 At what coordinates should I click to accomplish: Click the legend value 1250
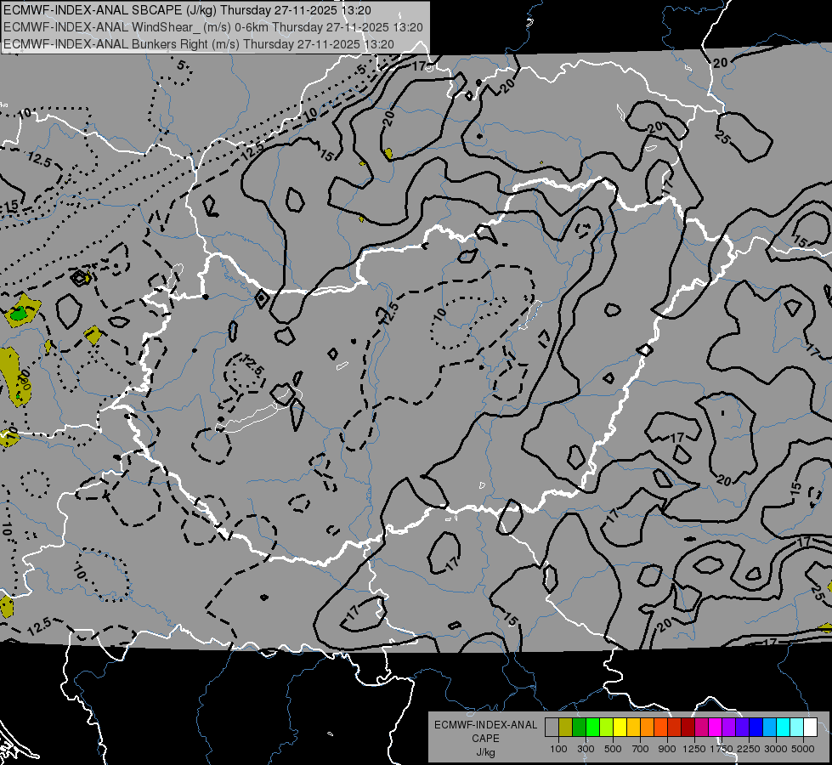694,749
